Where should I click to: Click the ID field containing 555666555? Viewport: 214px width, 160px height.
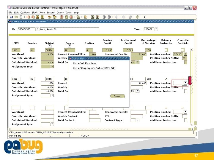tap(27, 29)
